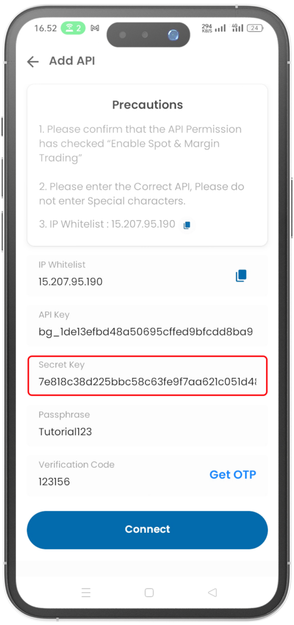294x625 pixels.
Task: Tap the Add API page title
Action: pyautogui.click(x=72, y=61)
